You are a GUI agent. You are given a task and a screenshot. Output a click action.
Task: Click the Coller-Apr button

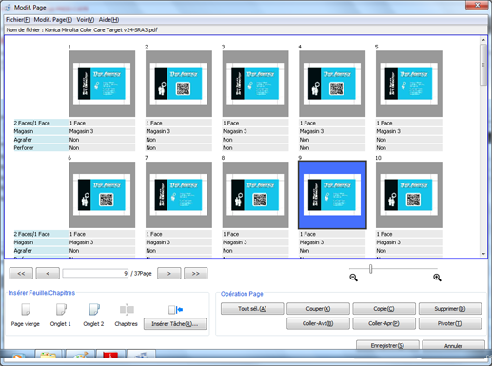[384, 323]
